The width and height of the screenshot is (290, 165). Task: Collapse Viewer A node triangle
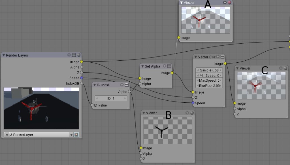coord(182,3)
